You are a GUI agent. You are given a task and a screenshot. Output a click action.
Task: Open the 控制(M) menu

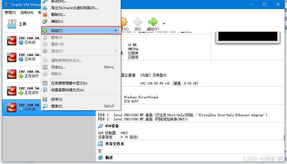tap(27, 12)
